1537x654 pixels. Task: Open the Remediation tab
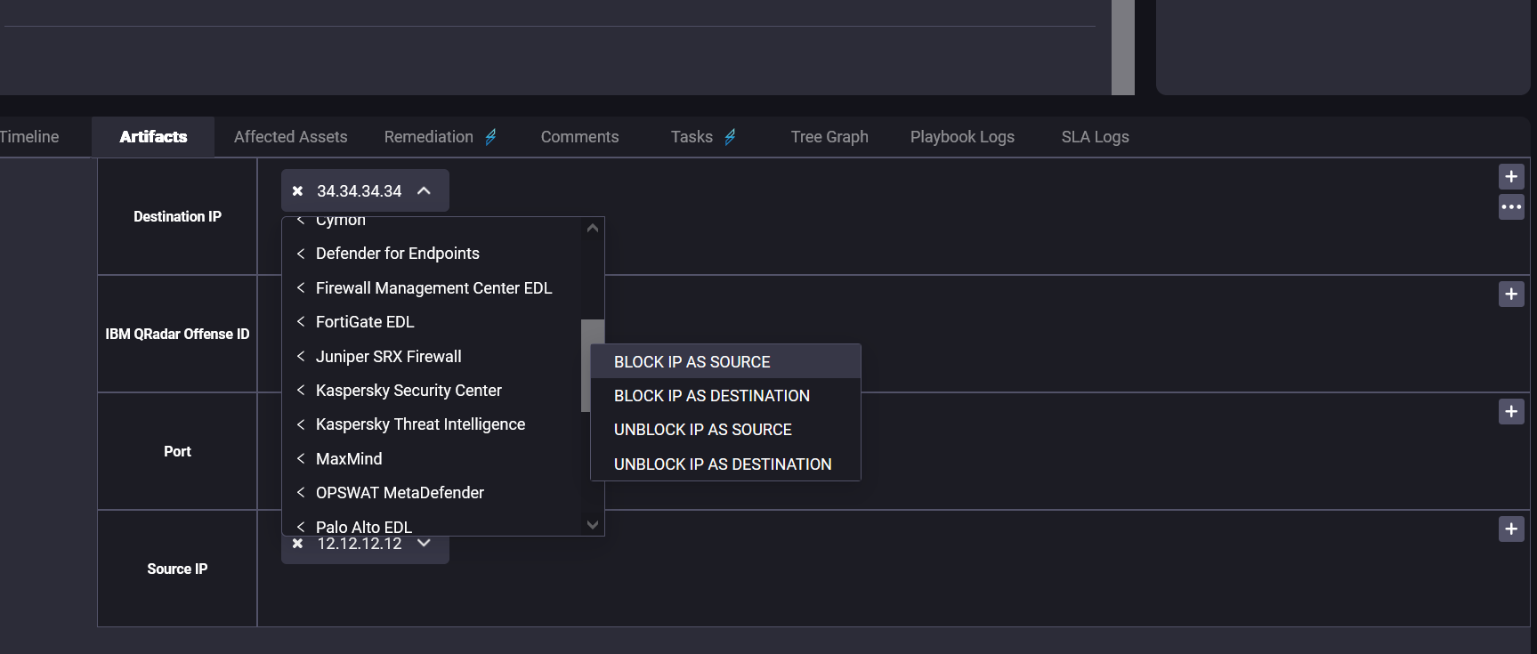pyautogui.click(x=429, y=137)
